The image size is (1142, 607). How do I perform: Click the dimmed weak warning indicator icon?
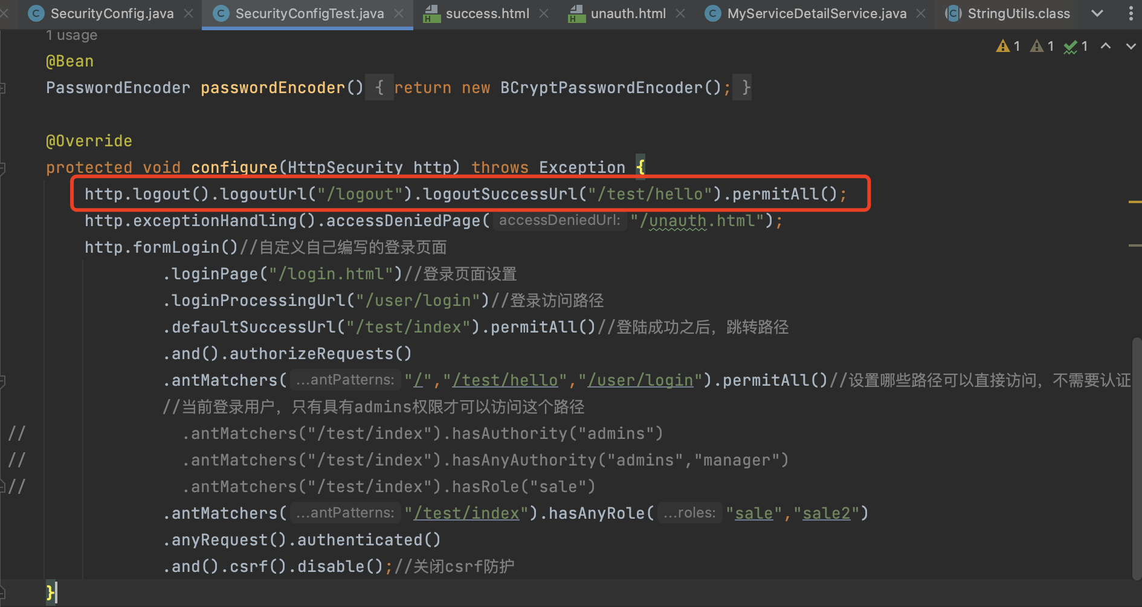(1037, 46)
